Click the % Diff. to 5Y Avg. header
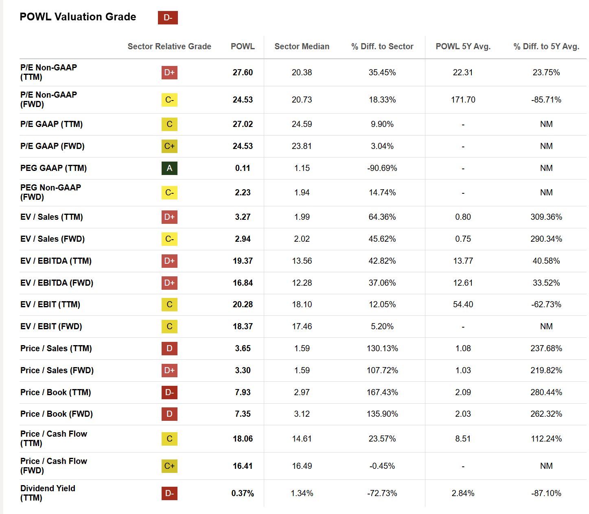Viewport: 589px width, 514px height. (546, 46)
